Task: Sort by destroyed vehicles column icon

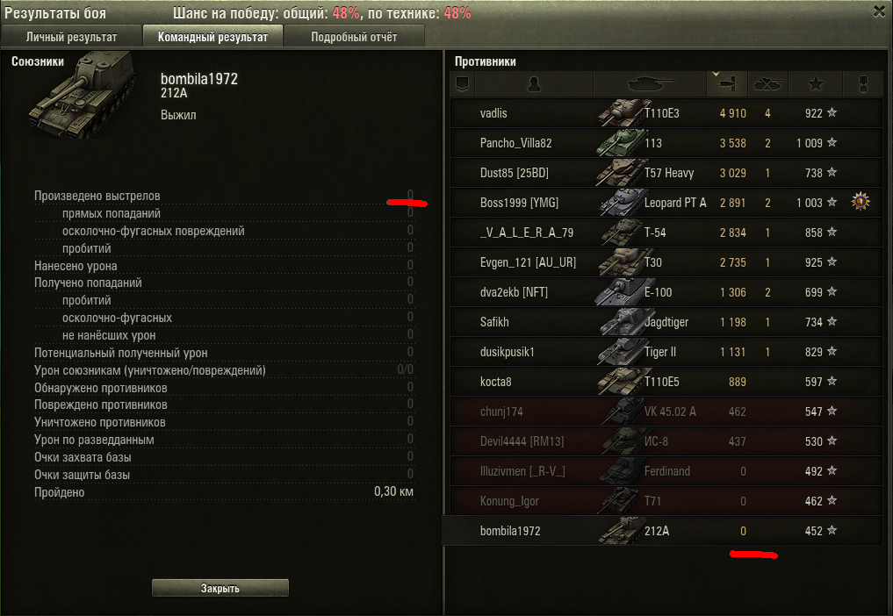Action: pyautogui.click(x=767, y=84)
